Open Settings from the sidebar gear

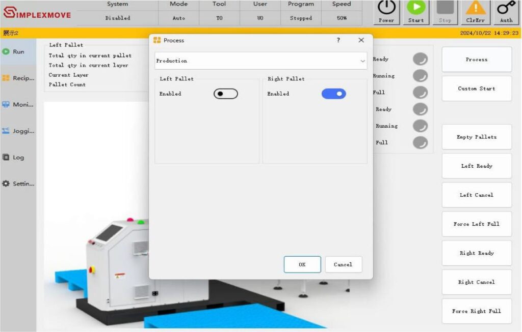[x=6, y=184]
